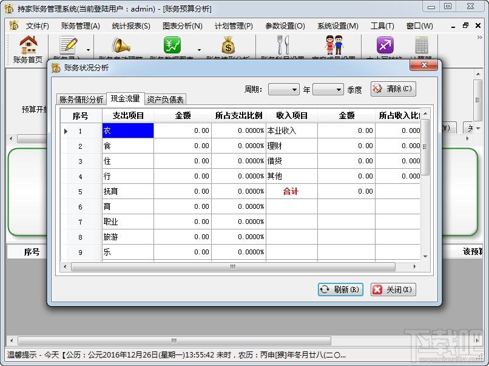Open the 账务管理(A) menu

tap(81, 26)
